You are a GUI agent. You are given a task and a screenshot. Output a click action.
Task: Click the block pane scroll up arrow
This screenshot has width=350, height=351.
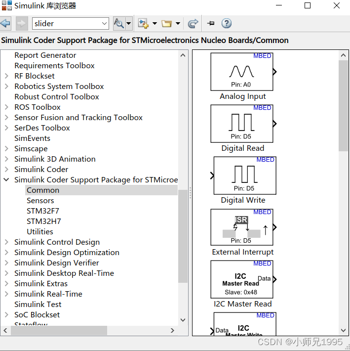[x=344, y=55]
